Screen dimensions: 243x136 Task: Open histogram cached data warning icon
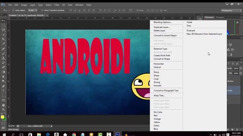(237, 22)
